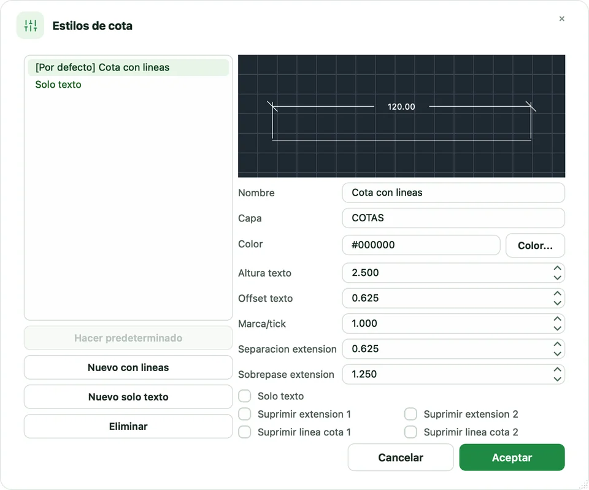The width and height of the screenshot is (589, 490).
Task: Click the 120.00 preview dimension text
Action: (401, 107)
